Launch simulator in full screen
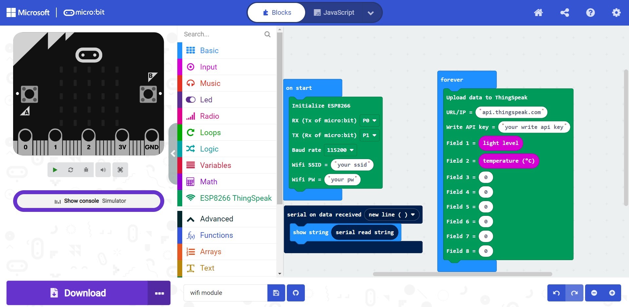 coord(120,170)
